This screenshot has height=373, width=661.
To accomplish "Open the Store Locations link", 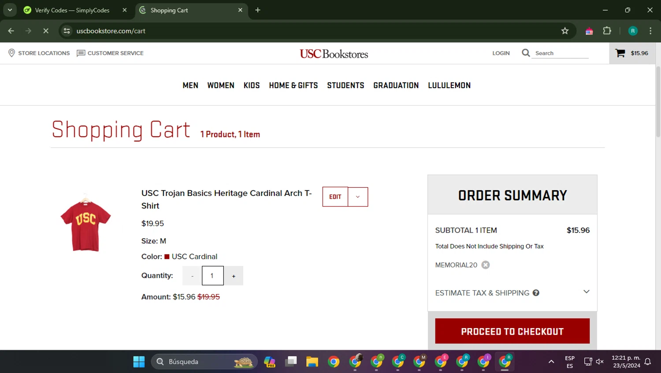I will 39,53.
